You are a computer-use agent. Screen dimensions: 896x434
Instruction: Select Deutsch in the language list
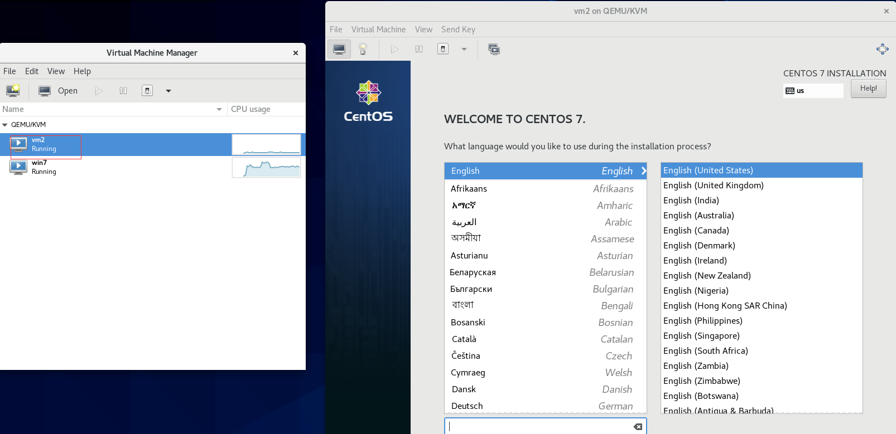coord(546,406)
